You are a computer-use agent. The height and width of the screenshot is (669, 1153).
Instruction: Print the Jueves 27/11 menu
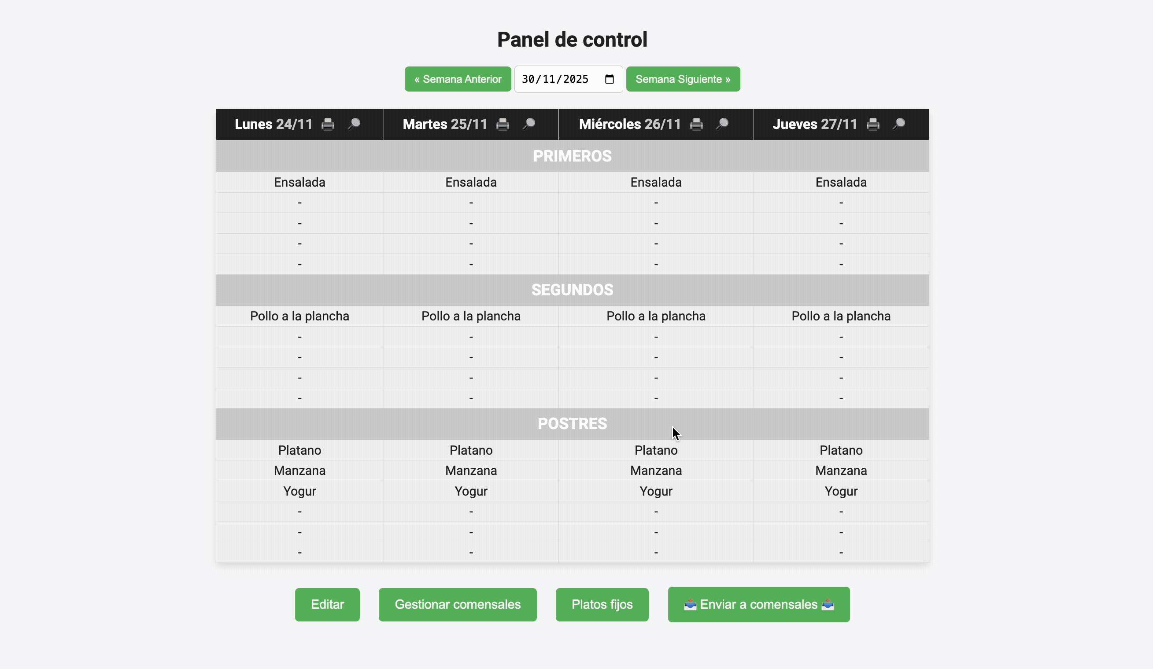coord(872,124)
